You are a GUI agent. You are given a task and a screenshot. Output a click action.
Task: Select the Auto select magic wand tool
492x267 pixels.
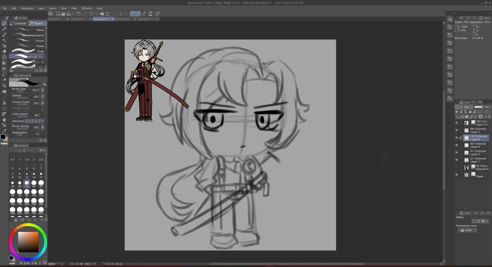[4, 80]
